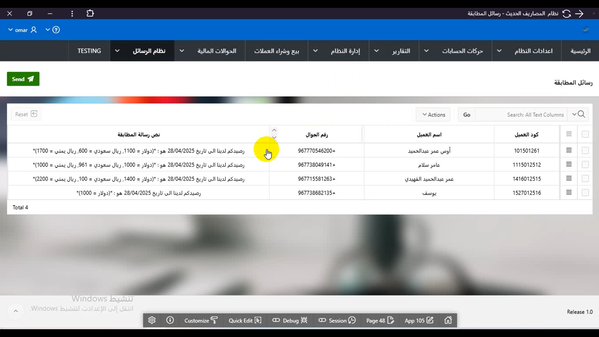Click the Total 4 footer text
The image size is (599, 337).
pyautogui.click(x=20, y=207)
